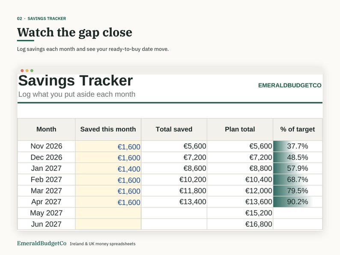Click the €5,600 total saved cell
Image resolution: width=340 pixels, height=255 pixels.
pos(174,146)
